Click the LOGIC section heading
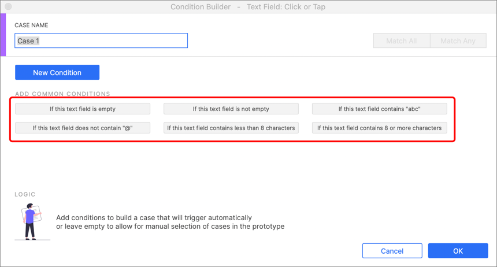 tap(25, 194)
